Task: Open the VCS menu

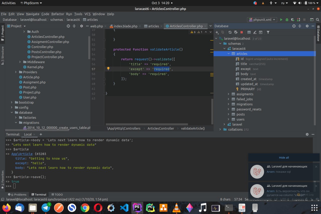Action: coord(87,14)
